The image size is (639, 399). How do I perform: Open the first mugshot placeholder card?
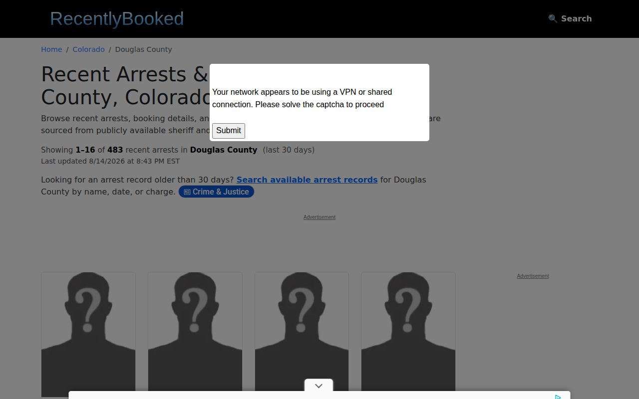[x=88, y=334]
